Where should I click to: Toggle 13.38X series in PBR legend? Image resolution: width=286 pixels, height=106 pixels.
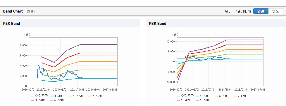click(203, 100)
